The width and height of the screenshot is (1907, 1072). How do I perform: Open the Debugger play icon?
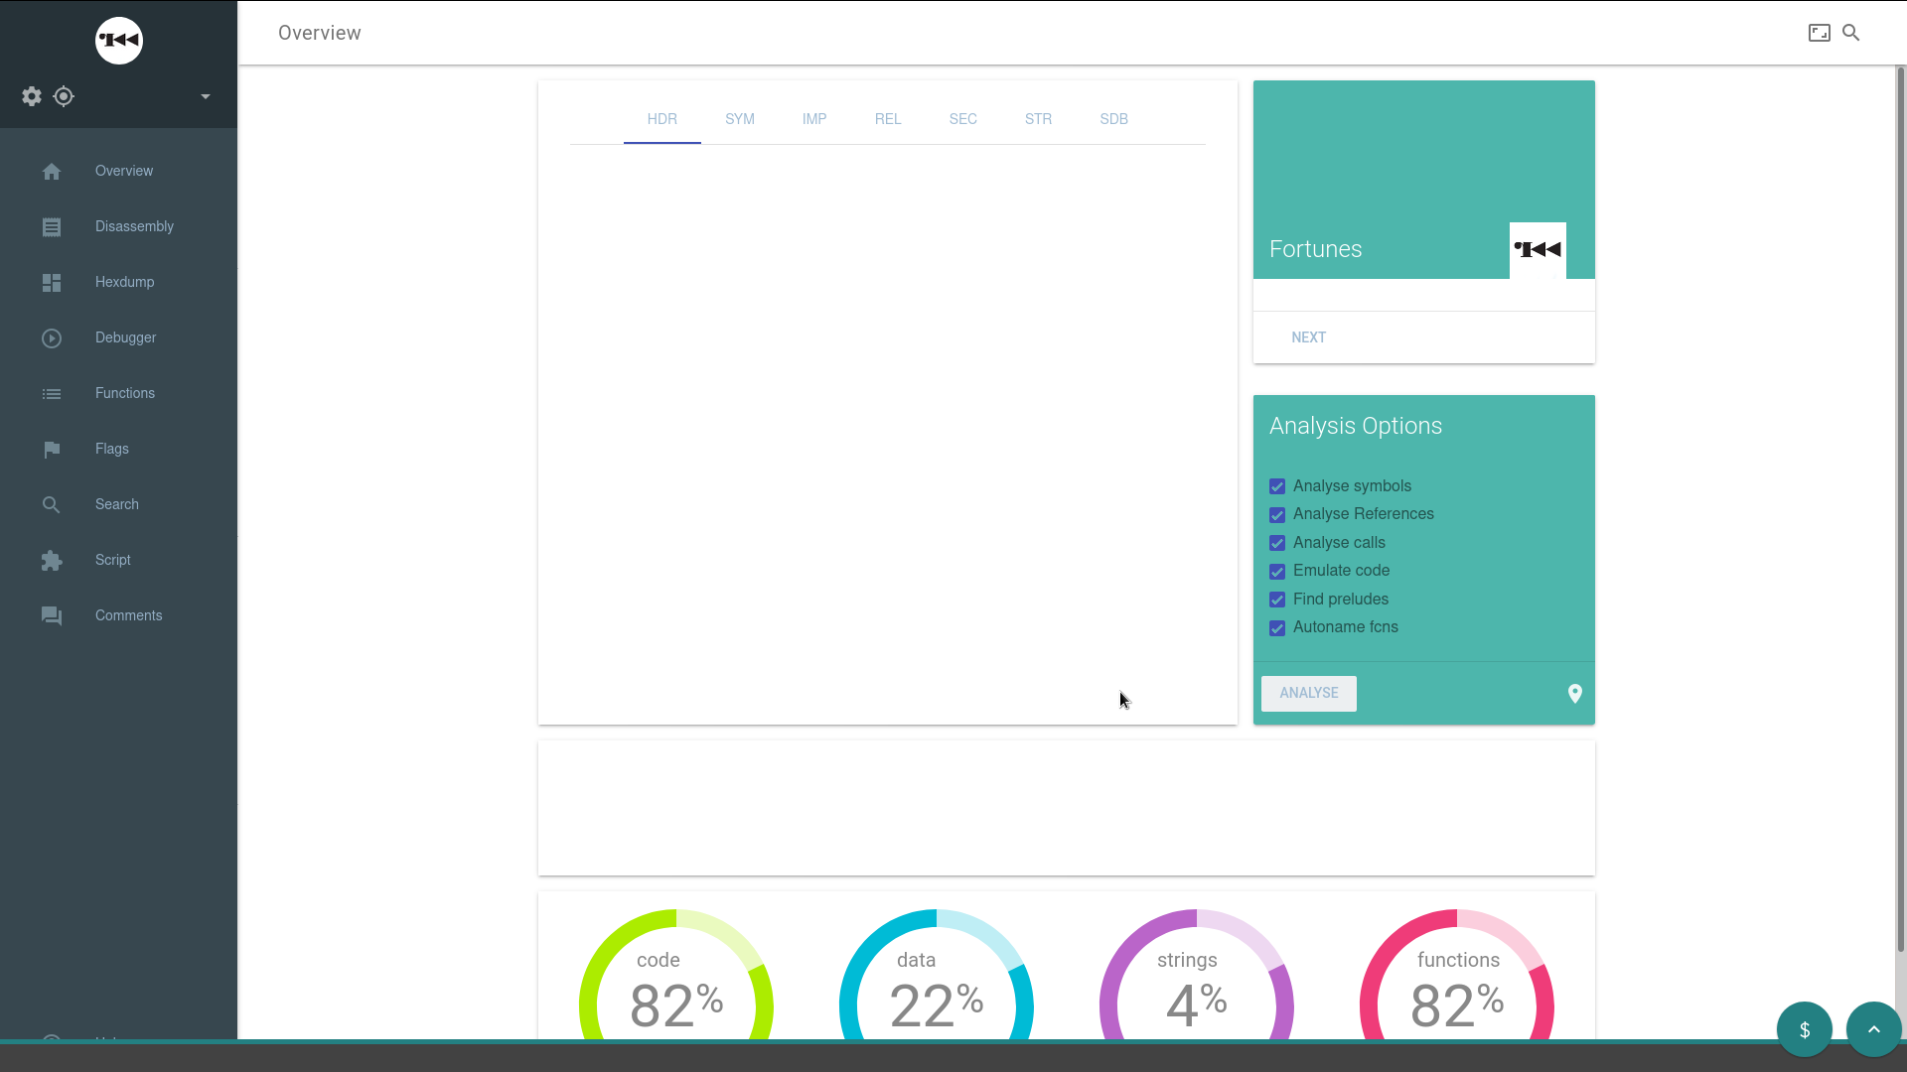(52, 338)
